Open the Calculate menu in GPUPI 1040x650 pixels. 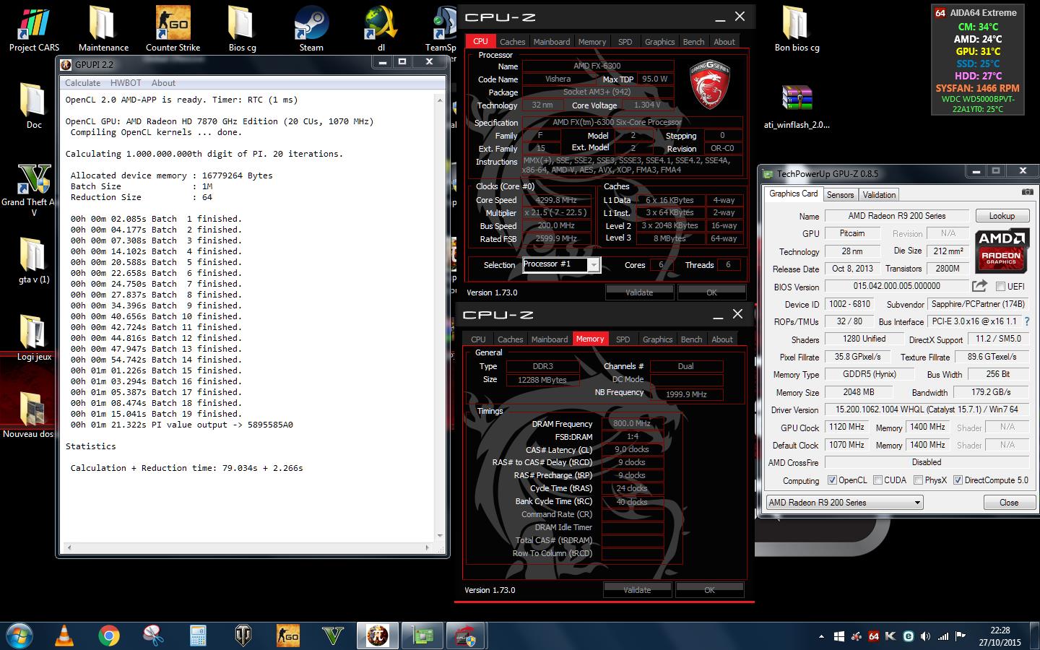pyautogui.click(x=82, y=83)
